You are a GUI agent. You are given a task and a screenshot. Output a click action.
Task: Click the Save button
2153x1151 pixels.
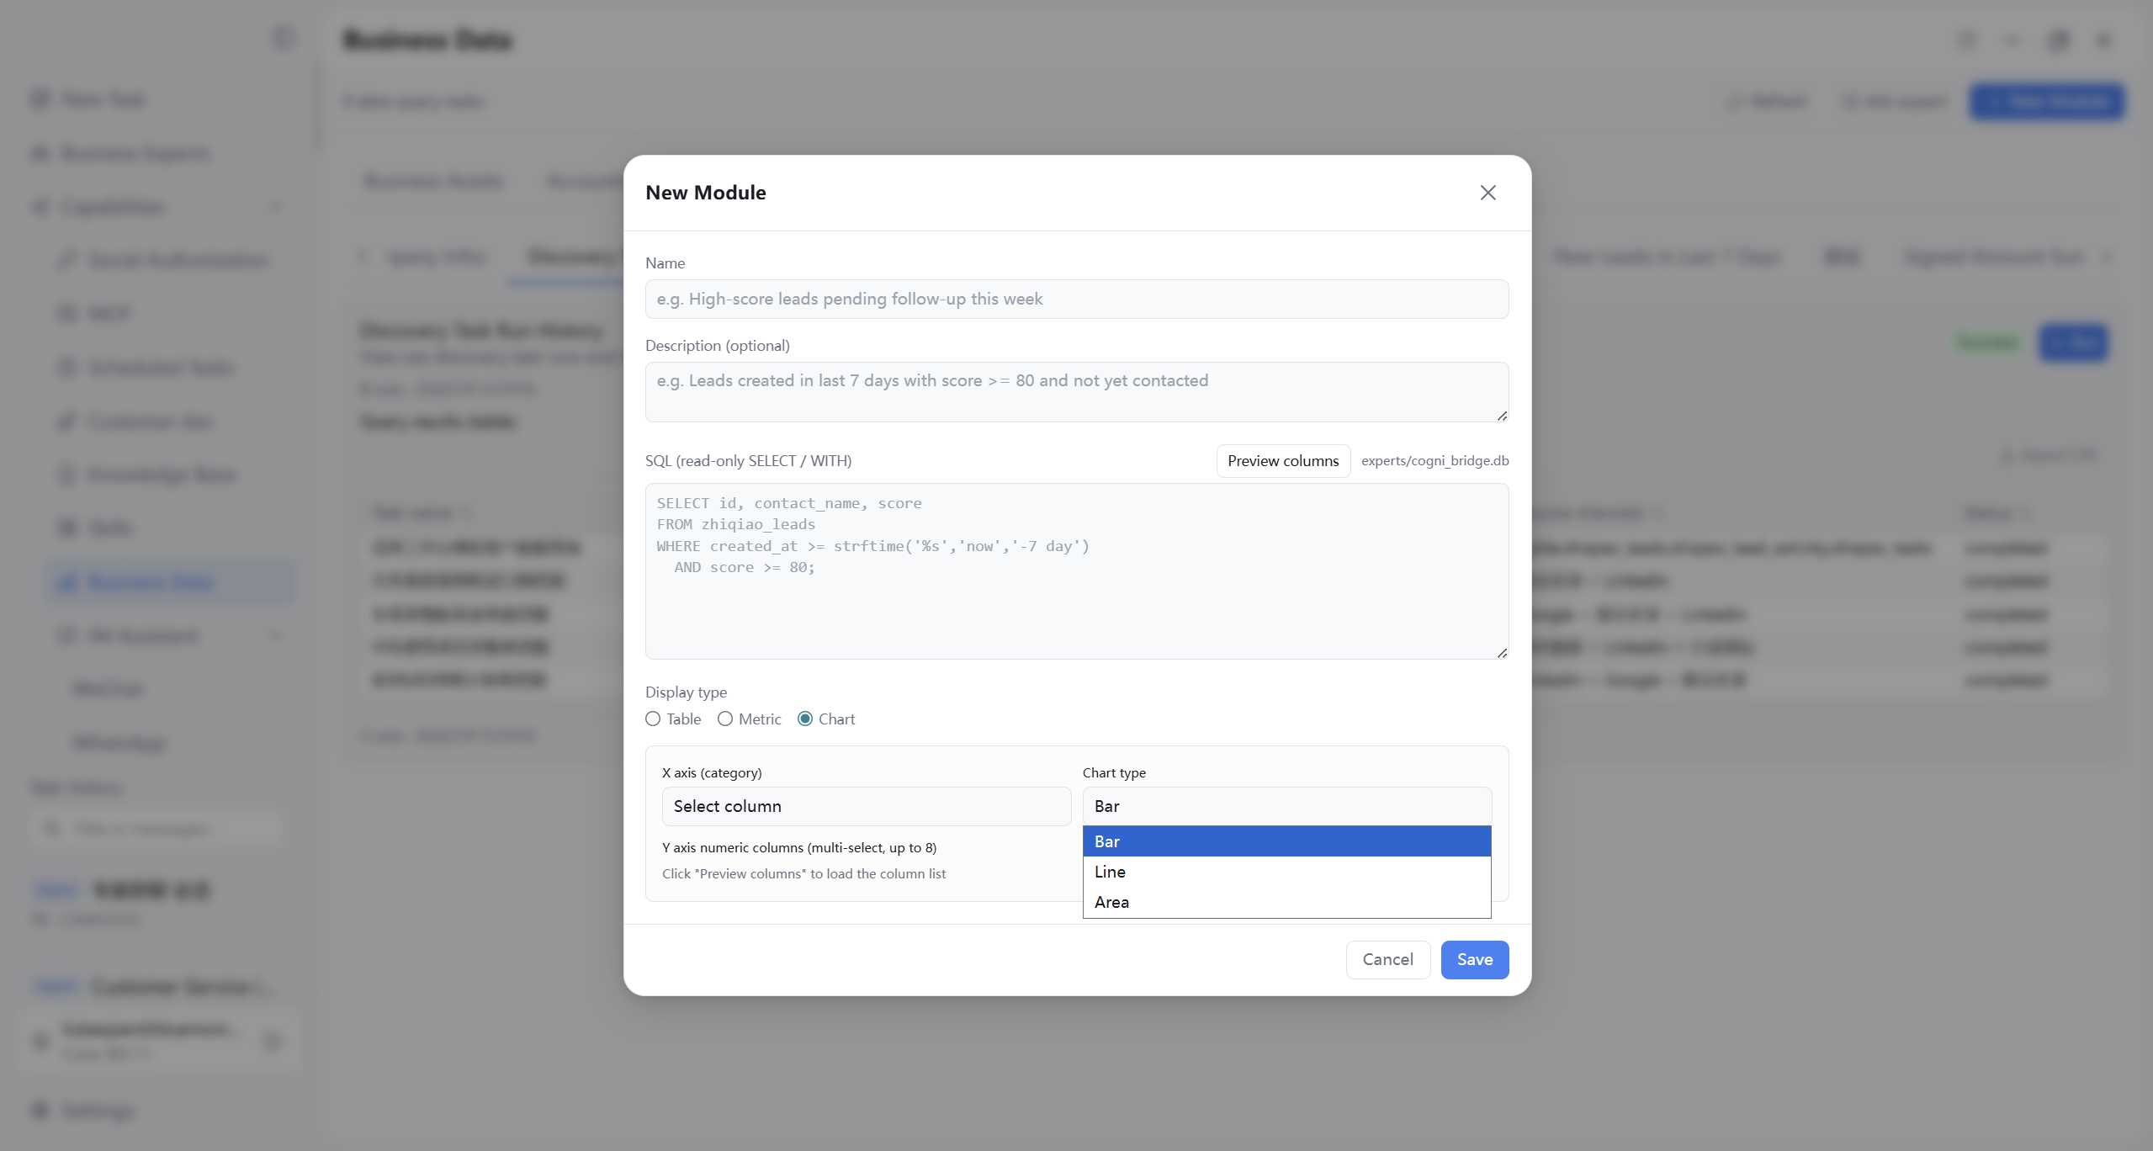1475,960
